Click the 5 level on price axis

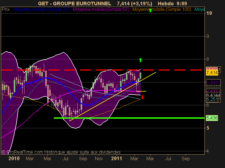pyautogui.click(x=208, y=128)
